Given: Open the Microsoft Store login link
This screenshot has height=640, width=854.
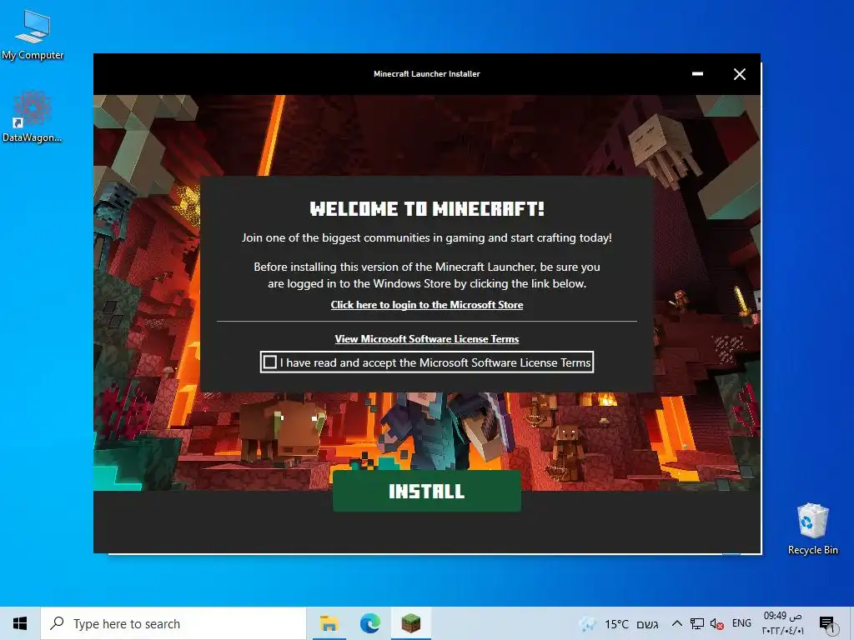Looking at the screenshot, I should pos(426,305).
